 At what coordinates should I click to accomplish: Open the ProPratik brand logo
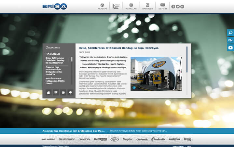tap(158, 139)
